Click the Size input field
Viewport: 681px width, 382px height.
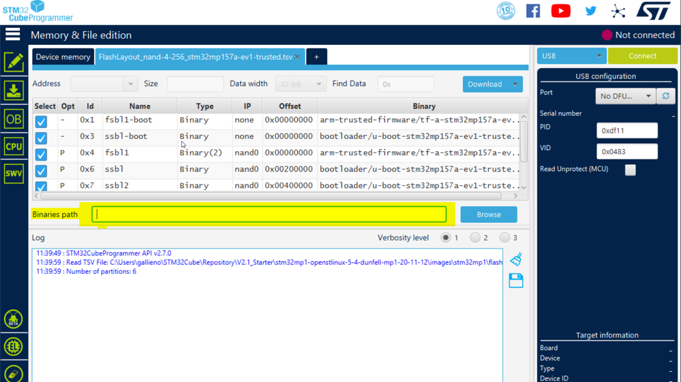pyautogui.click(x=196, y=84)
